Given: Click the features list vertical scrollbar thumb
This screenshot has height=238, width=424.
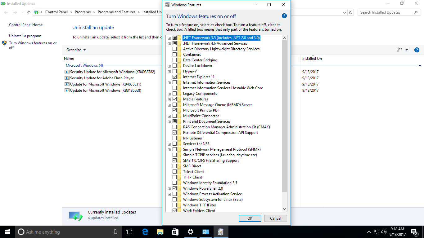Looking at the screenshot, I should (x=285, y=116).
